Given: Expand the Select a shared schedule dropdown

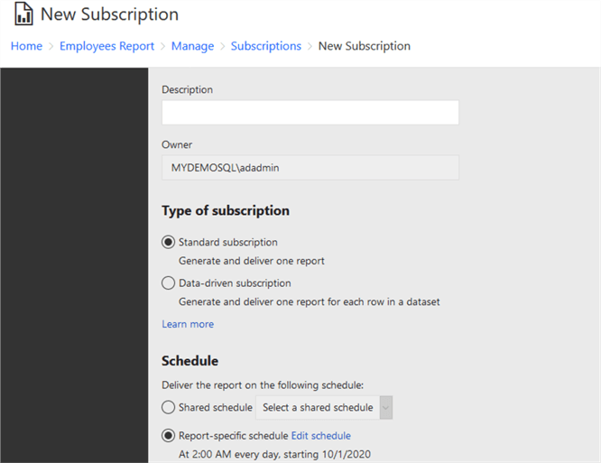Looking at the screenshot, I should coord(324,407).
